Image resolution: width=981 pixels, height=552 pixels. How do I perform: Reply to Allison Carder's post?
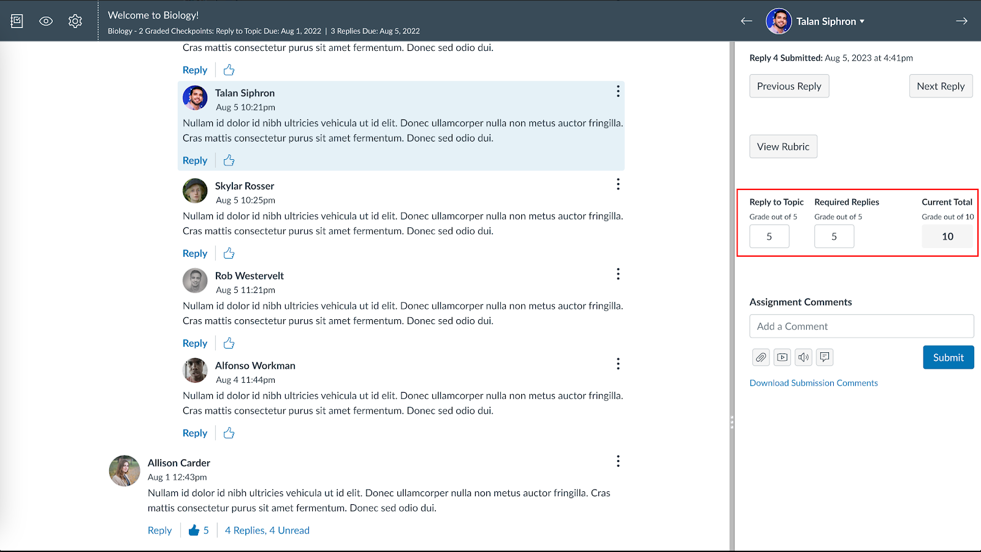[x=159, y=531]
